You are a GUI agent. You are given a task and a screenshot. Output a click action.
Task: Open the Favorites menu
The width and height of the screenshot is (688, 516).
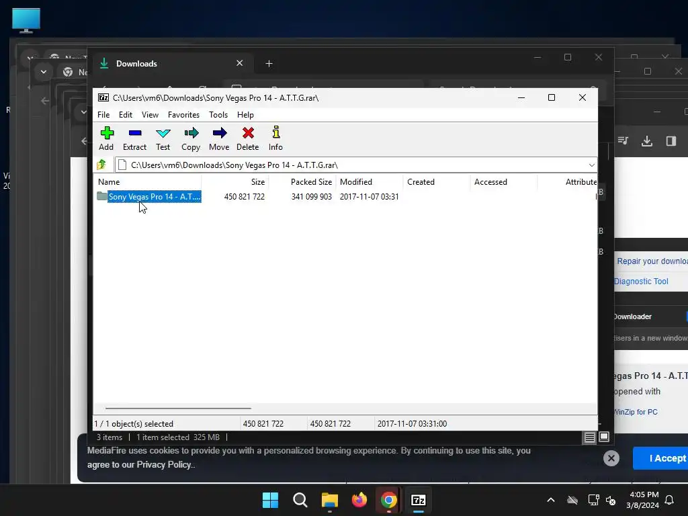(x=183, y=114)
